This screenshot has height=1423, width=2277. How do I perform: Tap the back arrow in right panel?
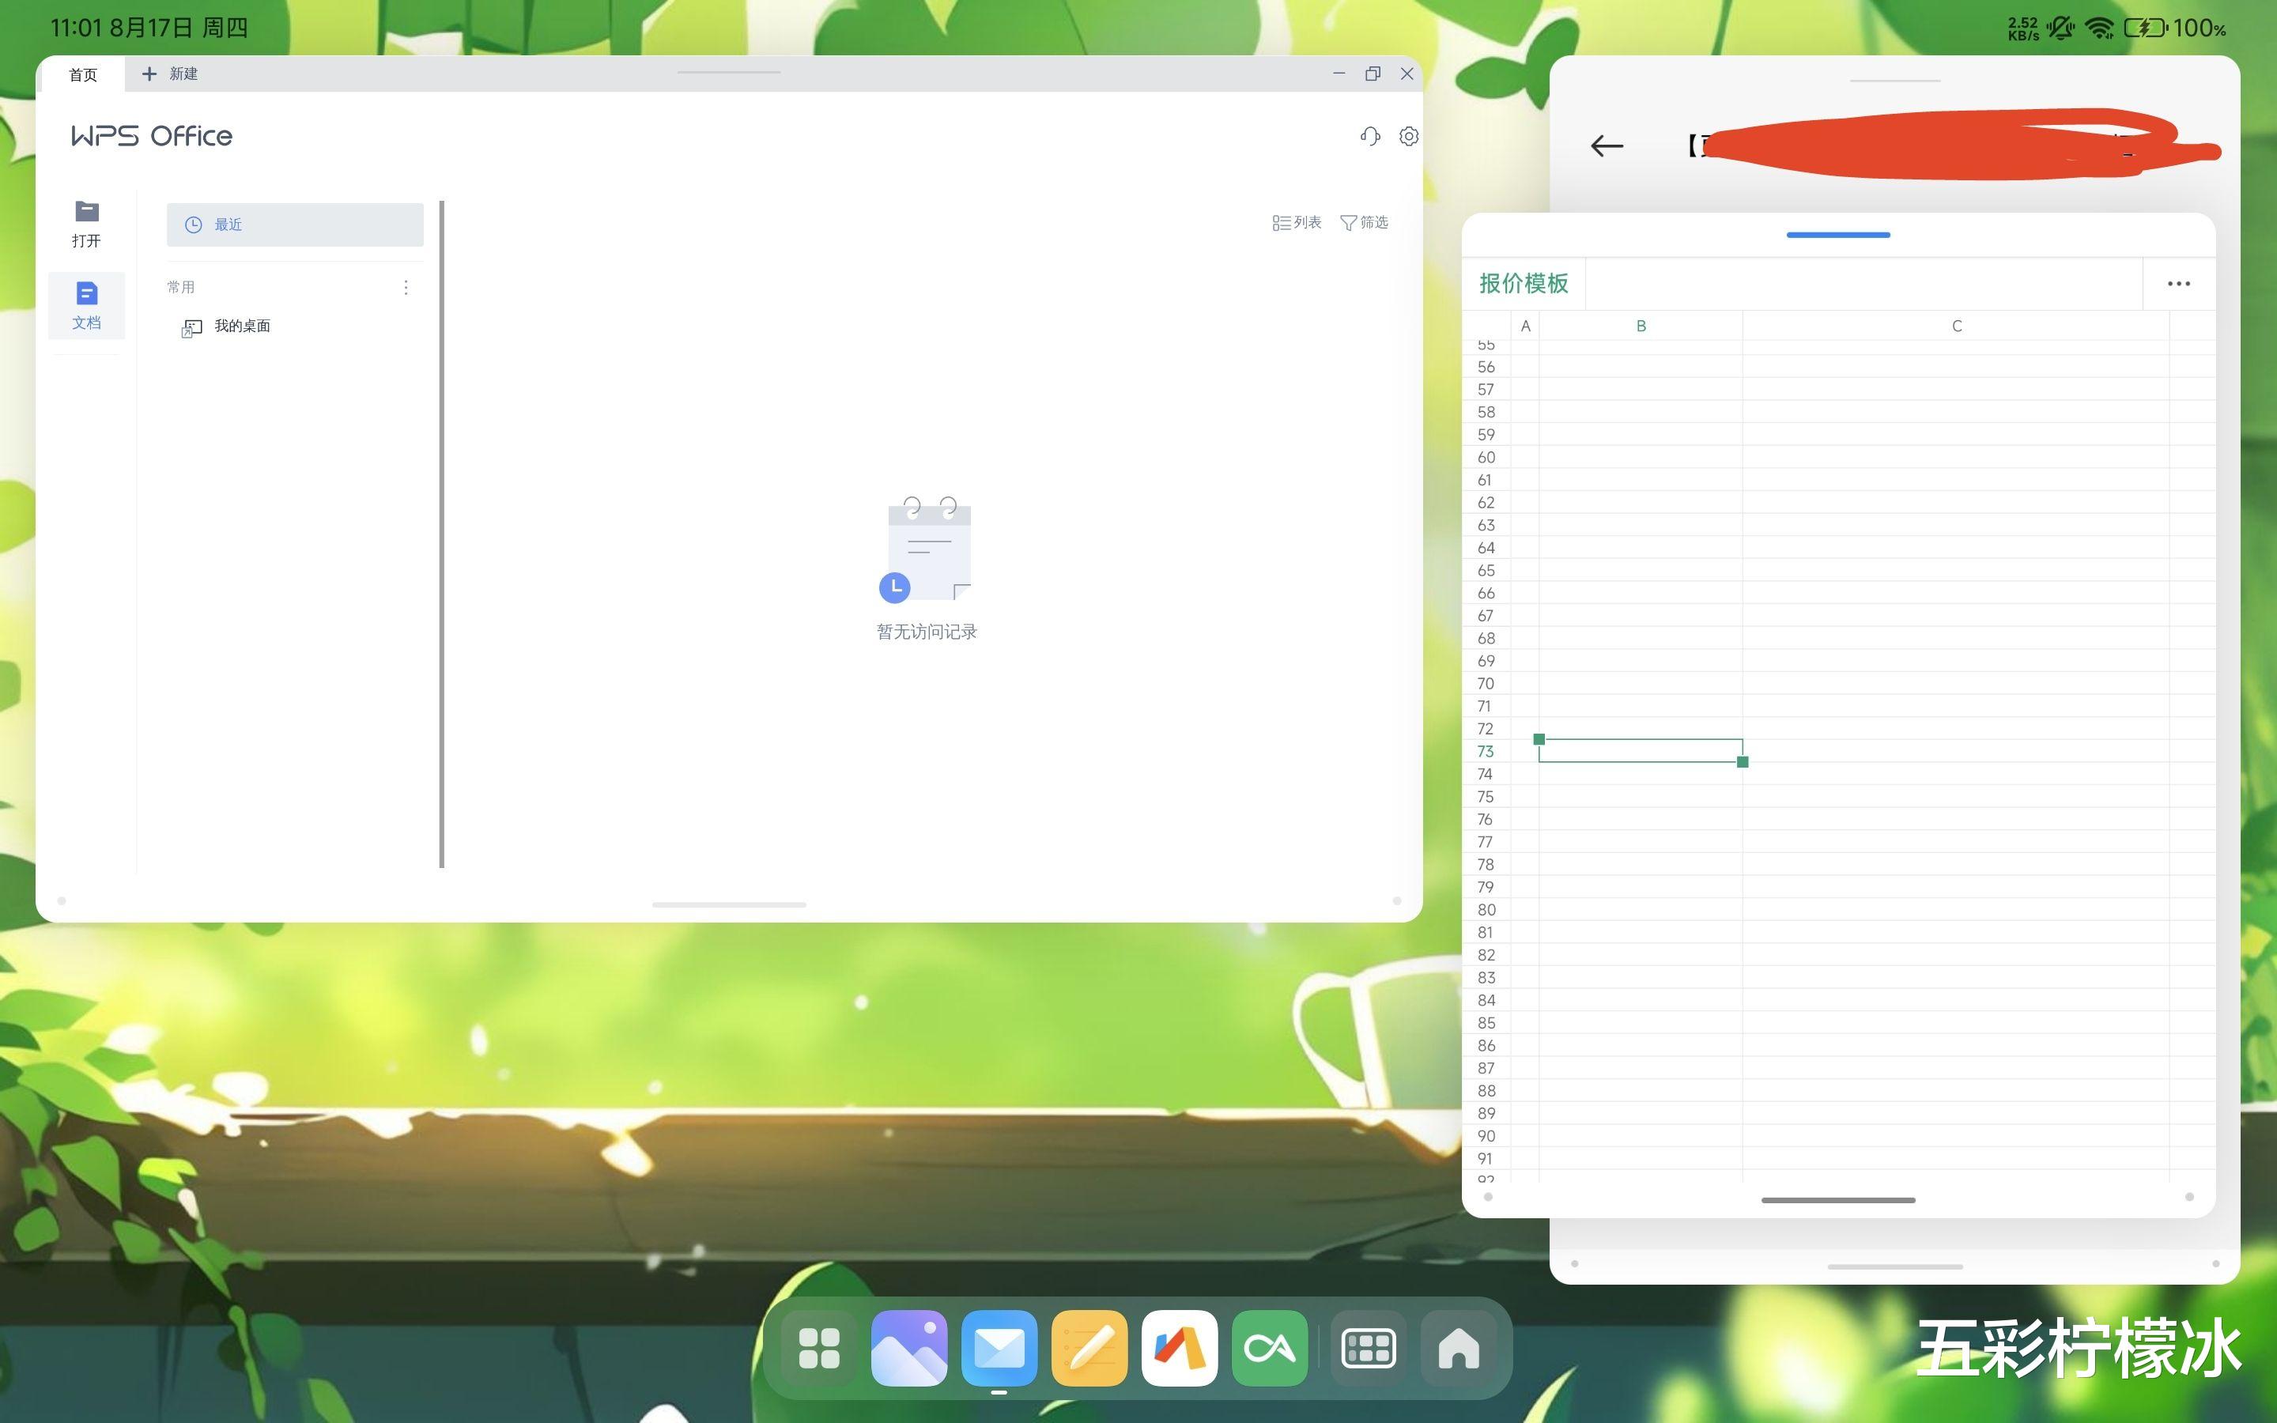[1606, 146]
